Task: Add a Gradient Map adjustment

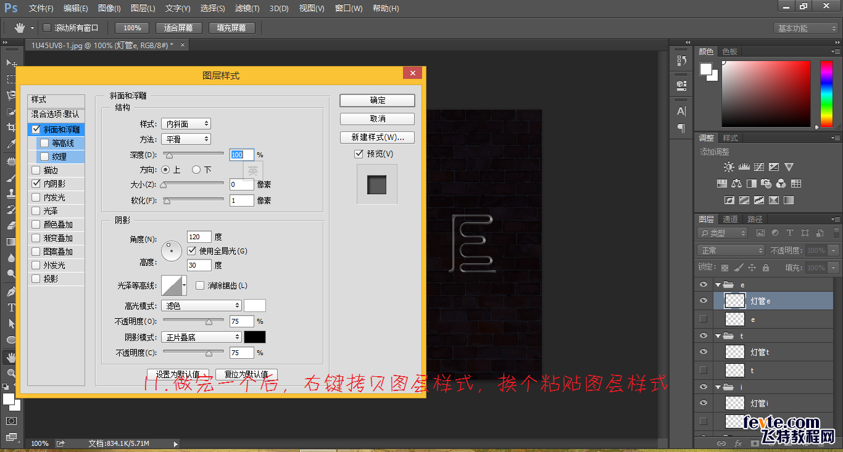Action: pos(789,200)
